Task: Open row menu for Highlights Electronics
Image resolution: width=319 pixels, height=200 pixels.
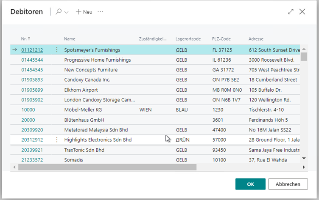Action: coord(57,140)
